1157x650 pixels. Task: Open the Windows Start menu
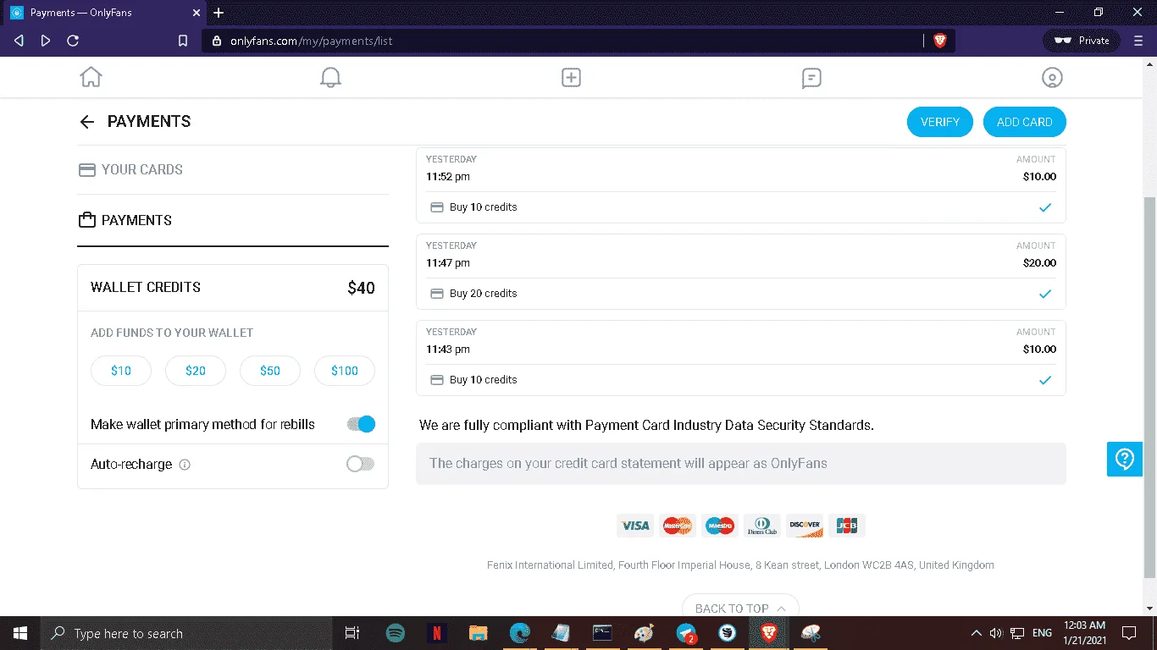click(x=19, y=633)
